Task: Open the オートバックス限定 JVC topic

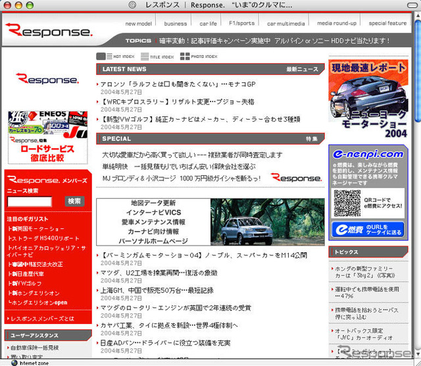Action: click(x=364, y=334)
